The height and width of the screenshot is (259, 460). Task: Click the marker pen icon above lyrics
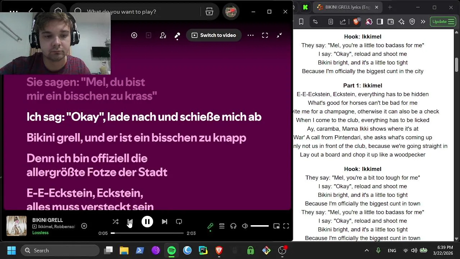pyautogui.click(x=177, y=35)
